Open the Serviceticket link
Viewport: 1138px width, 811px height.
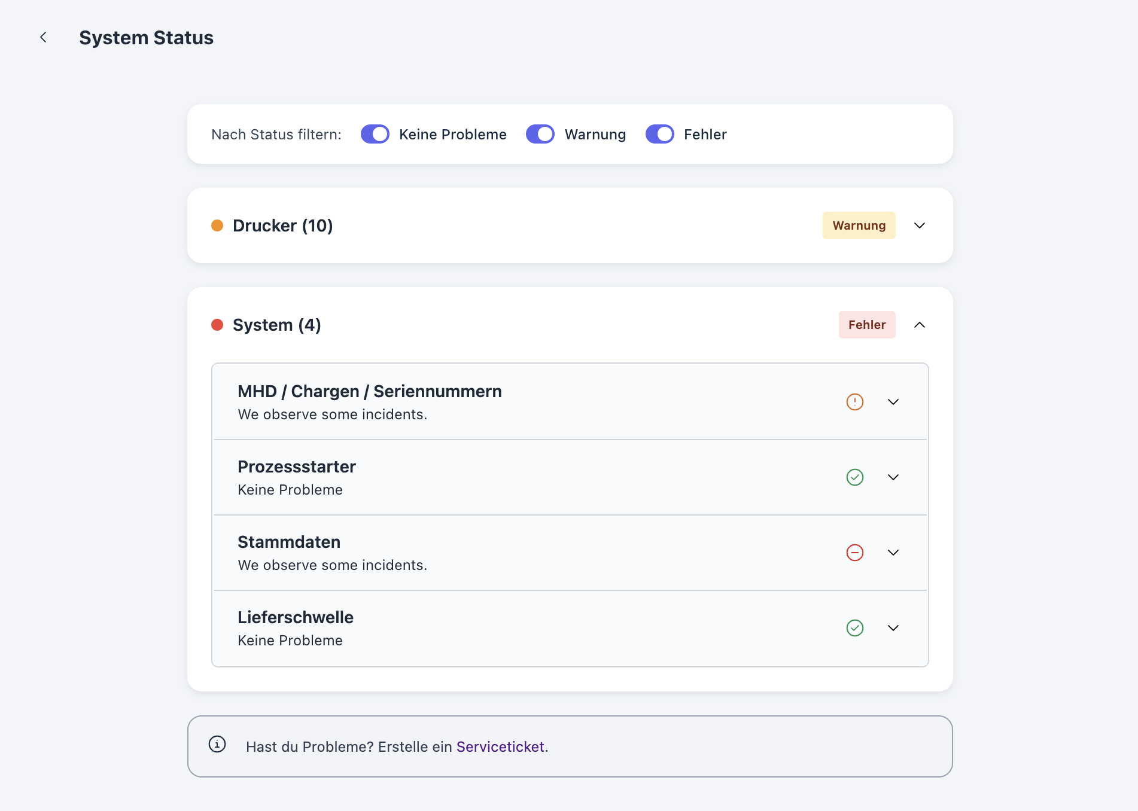[500, 746]
